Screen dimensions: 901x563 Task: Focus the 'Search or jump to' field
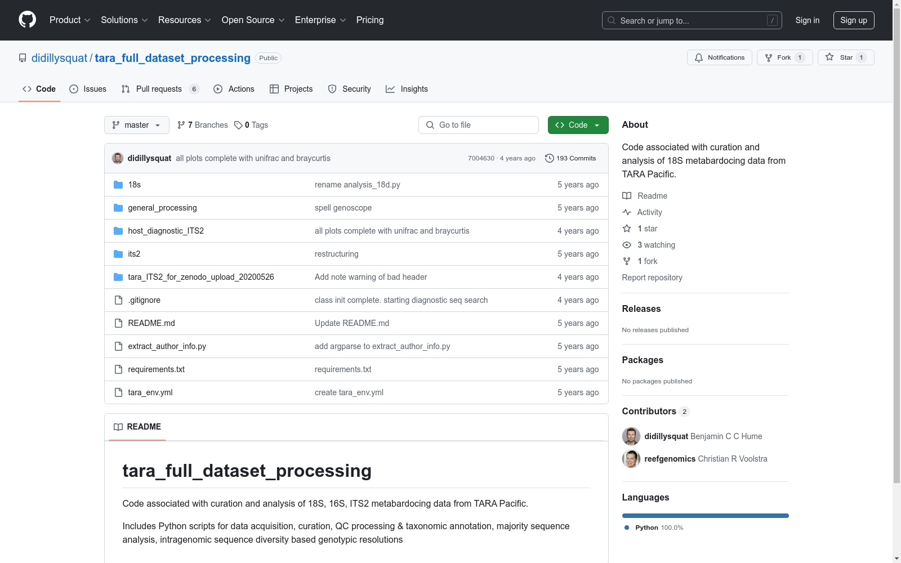click(x=692, y=20)
